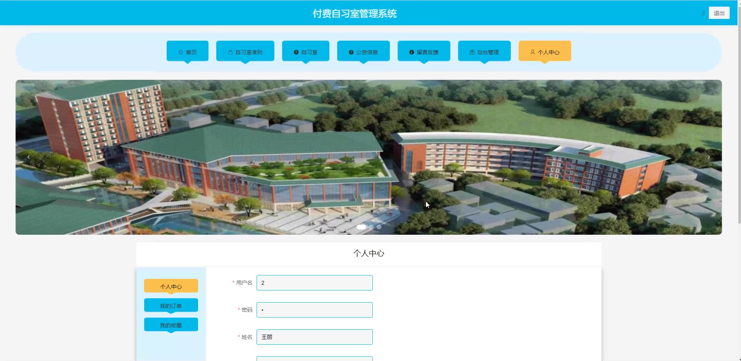Focus the 密码 input field
Screen dimensions: 741x361
coord(315,310)
